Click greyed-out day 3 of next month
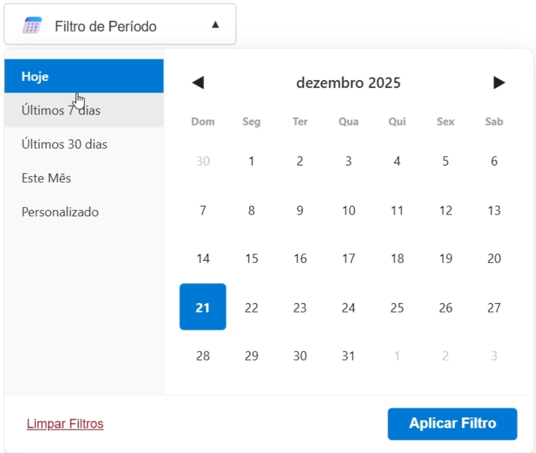Viewport: 536px width, 453px height. tap(494, 356)
